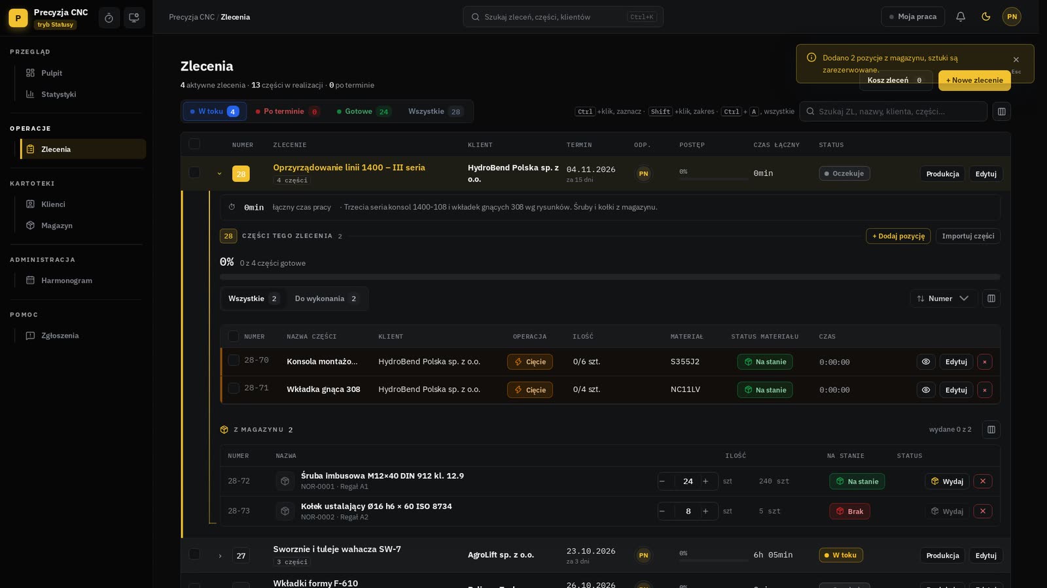Click + Dodaj pozycję button

coord(898,237)
